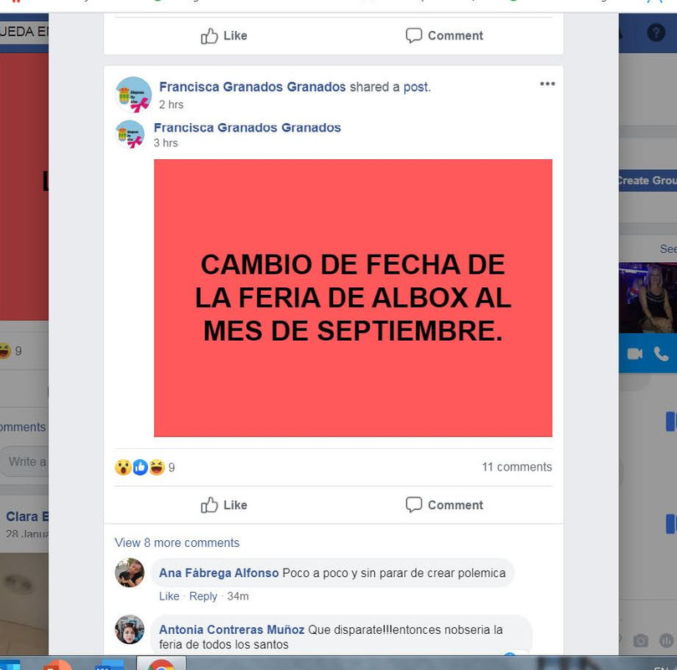
Task: Open the red Cambio de Fecha post image
Action: tap(353, 298)
